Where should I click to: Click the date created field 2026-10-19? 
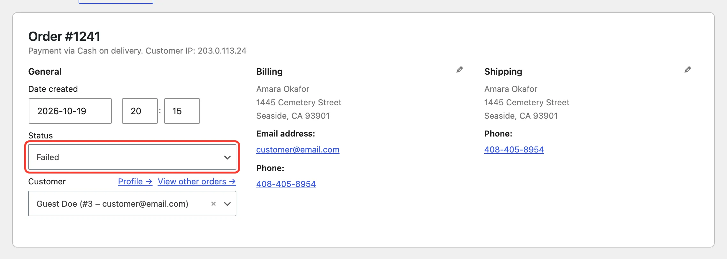pyautogui.click(x=70, y=111)
